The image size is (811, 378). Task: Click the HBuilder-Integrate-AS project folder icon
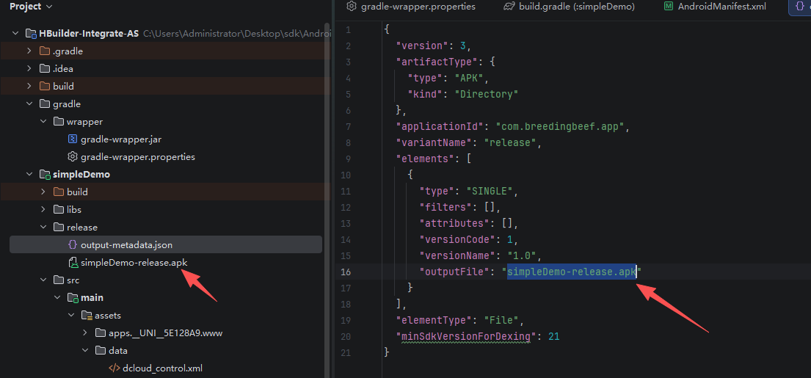point(31,34)
